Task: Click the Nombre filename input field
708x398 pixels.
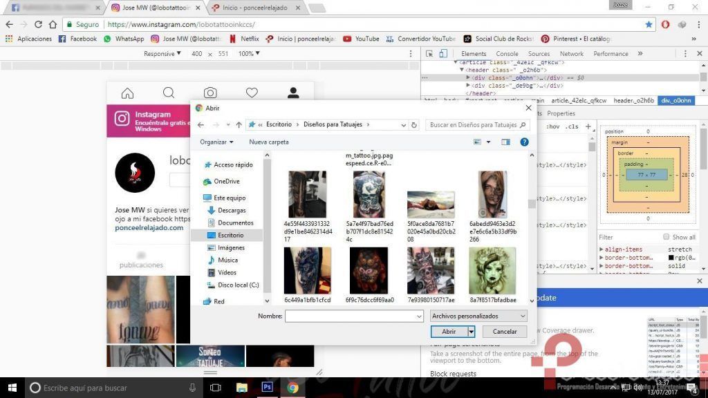Action: tap(354, 316)
